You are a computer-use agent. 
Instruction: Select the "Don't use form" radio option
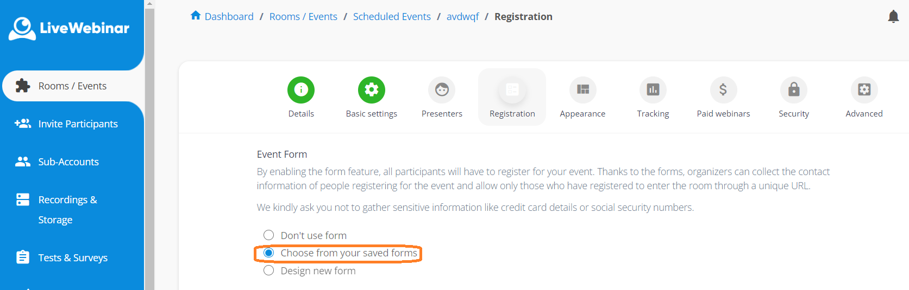click(x=268, y=235)
